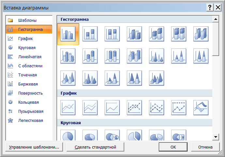This screenshot has height=157, width=225.
Task: Select the stacked cylinder chart icon
Action: pos(90,56)
